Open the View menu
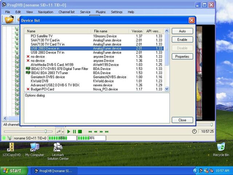Screen dimensions: 233x175 pos(29,12)
